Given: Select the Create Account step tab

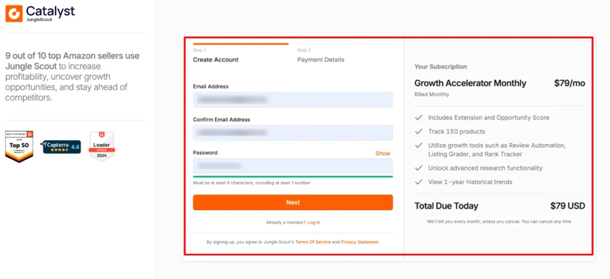Looking at the screenshot, I should (216, 60).
